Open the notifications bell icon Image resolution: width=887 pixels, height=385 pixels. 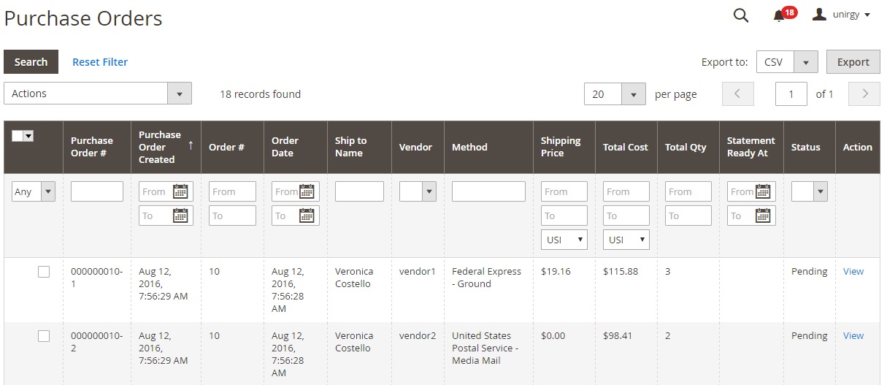(x=779, y=15)
